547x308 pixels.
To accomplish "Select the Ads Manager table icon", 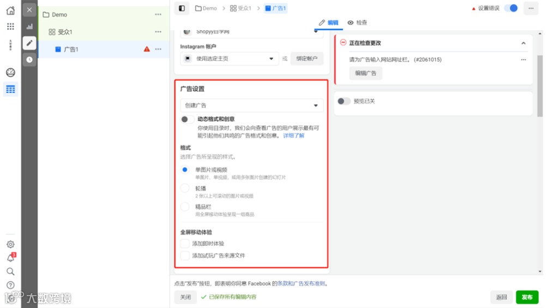I will tap(10, 89).
